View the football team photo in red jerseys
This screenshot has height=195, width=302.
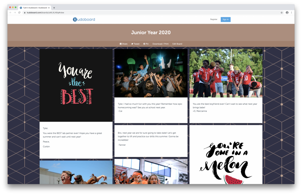(226, 73)
